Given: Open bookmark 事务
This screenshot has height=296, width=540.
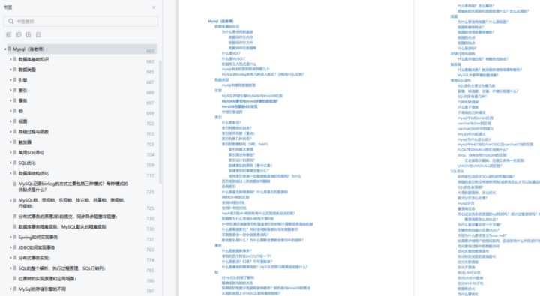Looking at the screenshot, I should coord(22,101).
